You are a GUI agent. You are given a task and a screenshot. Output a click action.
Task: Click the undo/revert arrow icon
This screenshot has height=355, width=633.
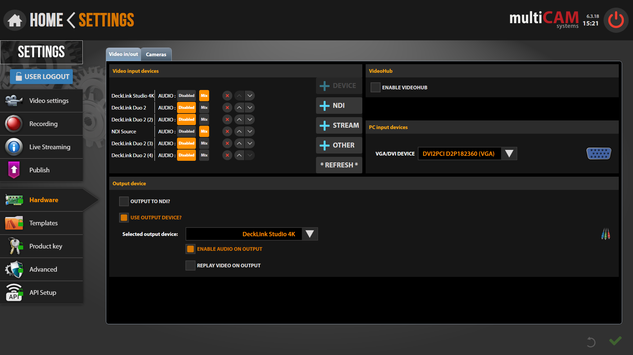click(591, 342)
